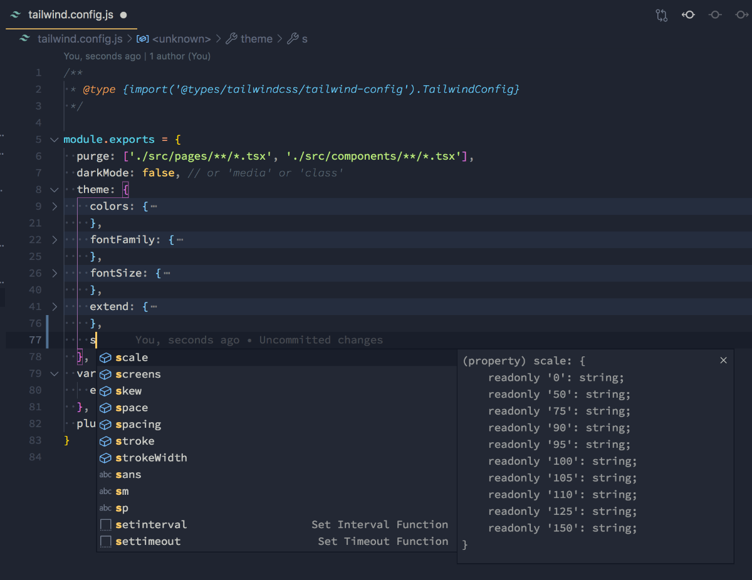Click the wrench icon beside the s breadcrumb

pyautogui.click(x=294, y=39)
